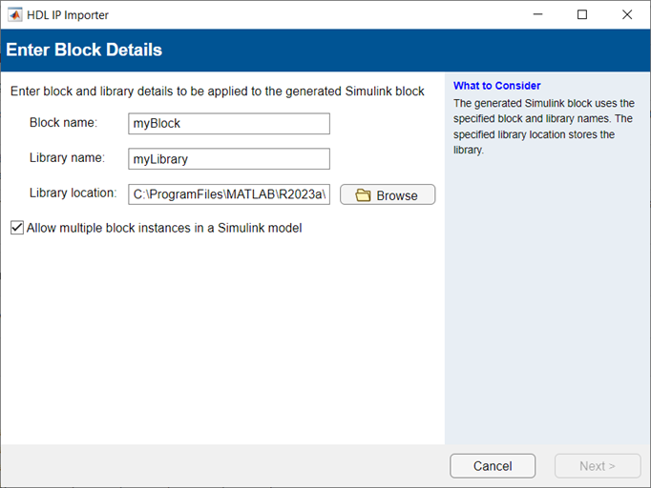
Task: Select the Library location path field
Action: click(x=229, y=194)
